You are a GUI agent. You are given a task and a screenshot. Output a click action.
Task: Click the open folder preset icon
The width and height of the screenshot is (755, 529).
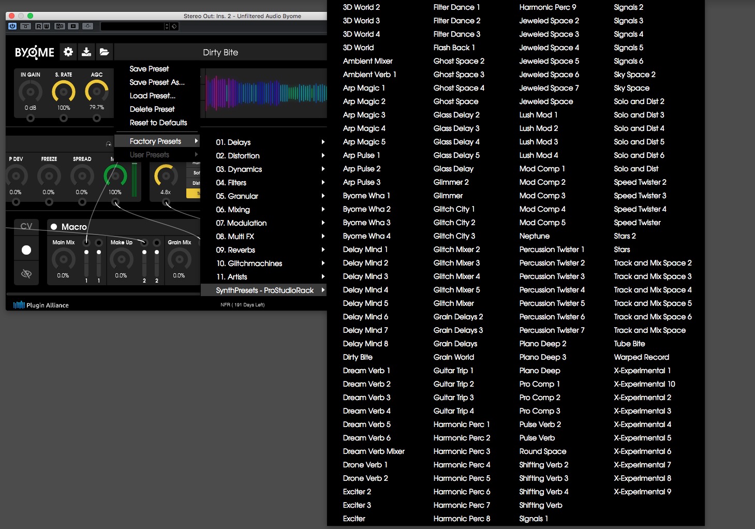(104, 52)
